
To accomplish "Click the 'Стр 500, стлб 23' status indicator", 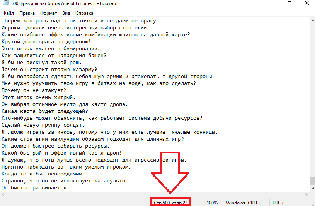I will 170,203.
